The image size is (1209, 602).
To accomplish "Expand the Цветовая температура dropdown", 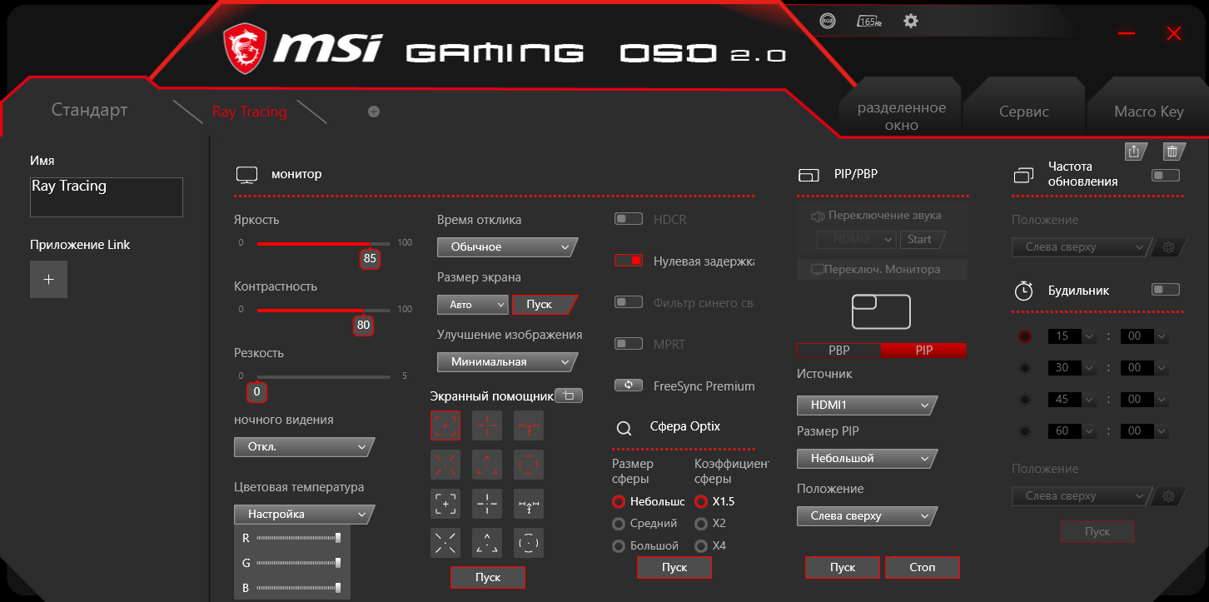I will (x=305, y=515).
